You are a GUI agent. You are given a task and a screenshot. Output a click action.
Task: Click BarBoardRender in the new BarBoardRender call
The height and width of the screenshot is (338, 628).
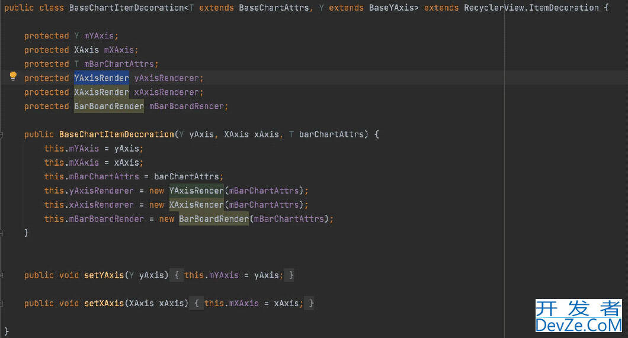click(x=214, y=219)
